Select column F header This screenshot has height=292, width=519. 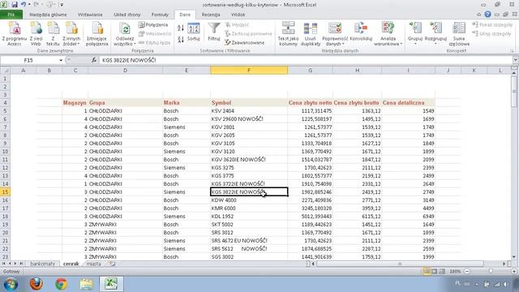pos(249,71)
